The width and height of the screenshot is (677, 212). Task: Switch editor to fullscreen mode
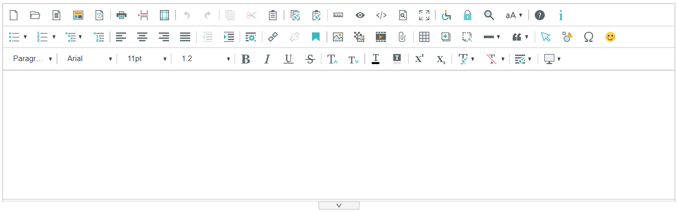pyautogui.click(x=424, y=15)
